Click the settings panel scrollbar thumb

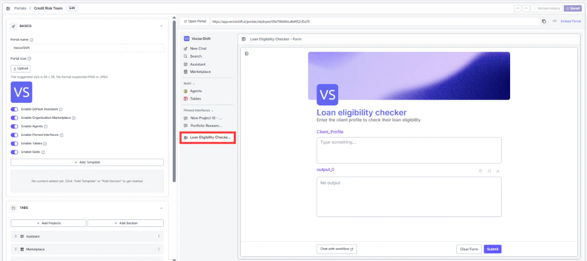(x=174, y=101)
